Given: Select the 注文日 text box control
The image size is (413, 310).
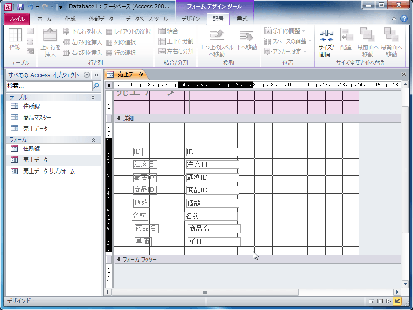Looking at the screenshot, I should (212, 164).
